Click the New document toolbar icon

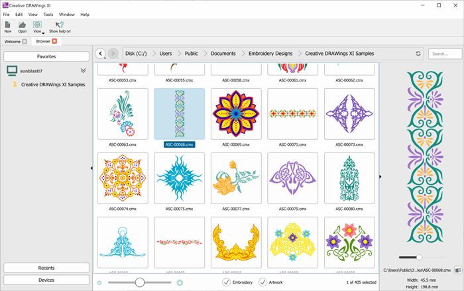(8, 25)
